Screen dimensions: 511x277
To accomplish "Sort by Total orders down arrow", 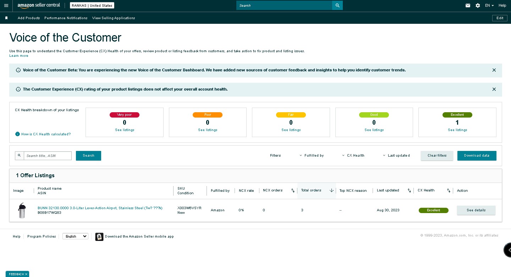I will 331,190.
